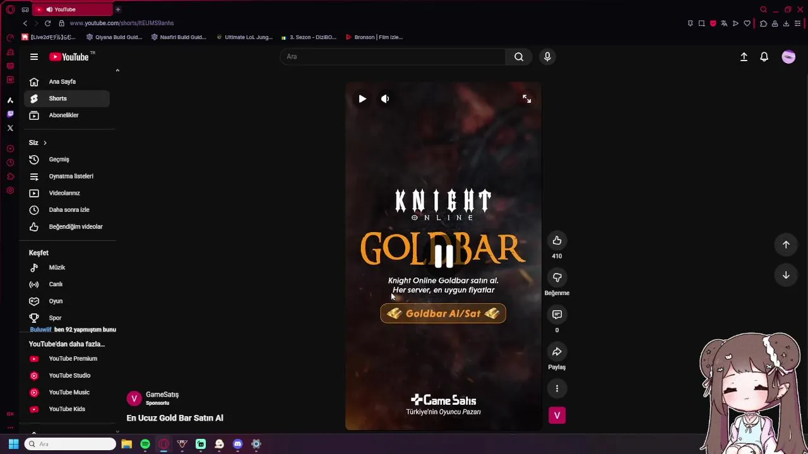The width and height of the screenshot is (808, 454).
Task: Go to next Short with down arrow
Action: (x=786, y=275)
